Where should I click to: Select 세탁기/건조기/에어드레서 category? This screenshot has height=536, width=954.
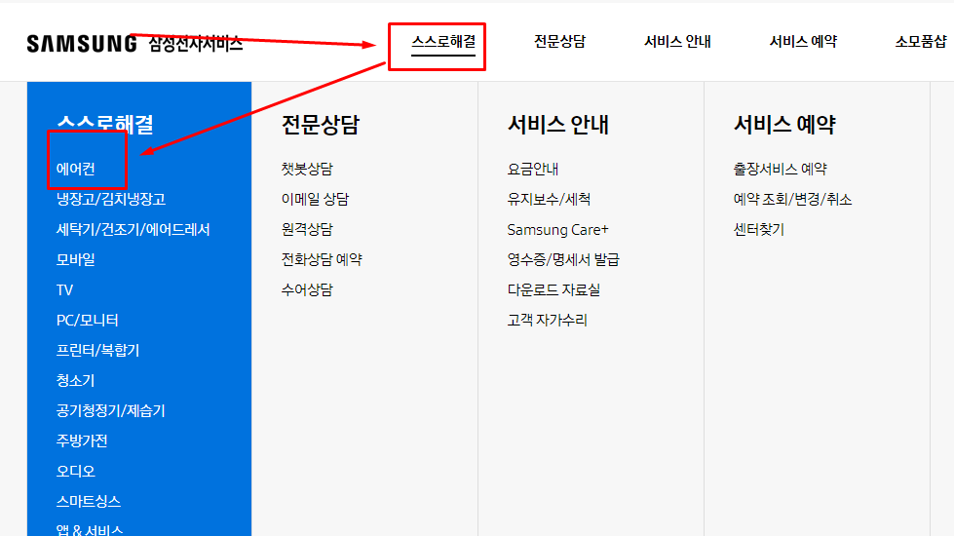[133, 230]
